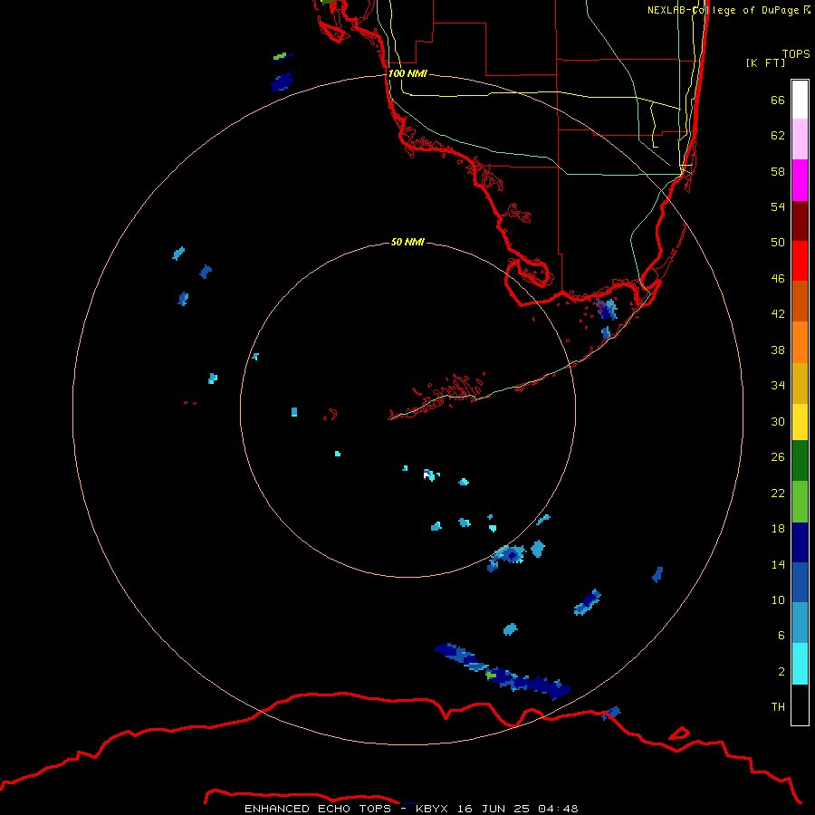Click the '62' legend value
This screenshot has width=815, height=815.
click(x=778, y=136)
